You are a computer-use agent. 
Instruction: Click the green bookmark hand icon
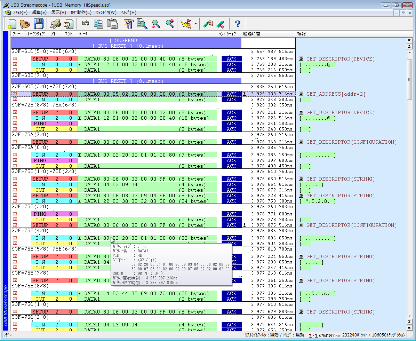[208, 24]
